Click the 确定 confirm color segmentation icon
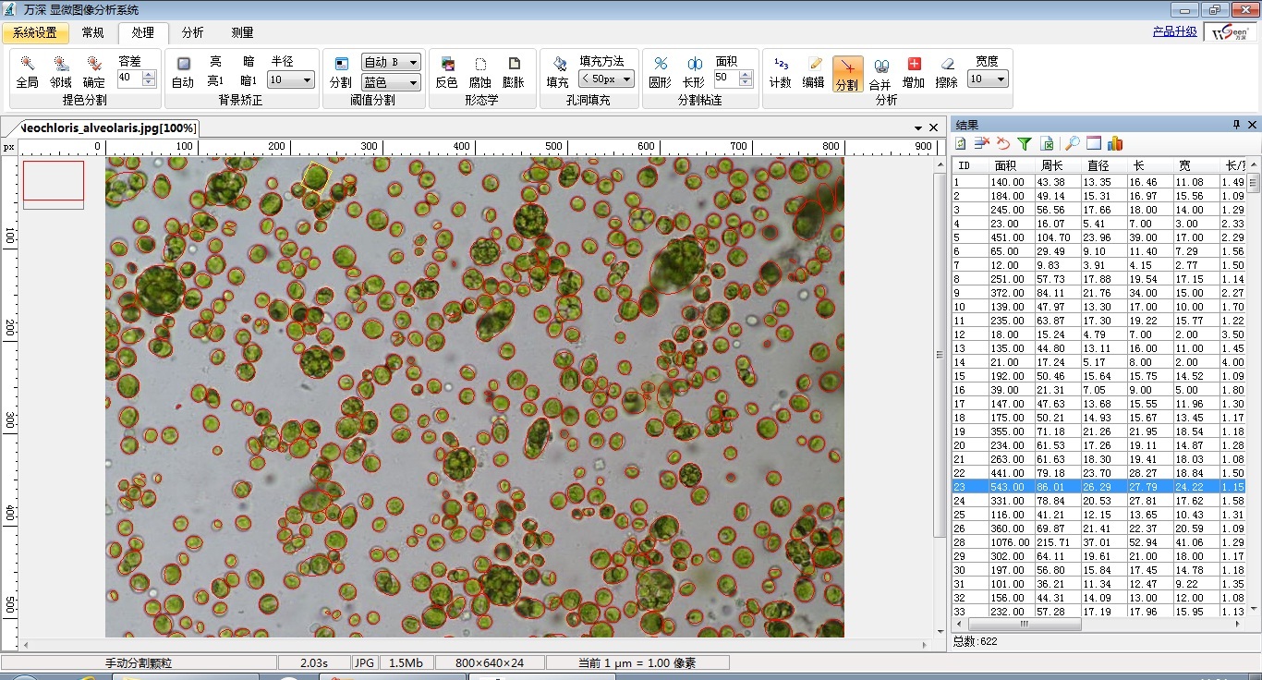1262x680 pixels. point(94,72)
